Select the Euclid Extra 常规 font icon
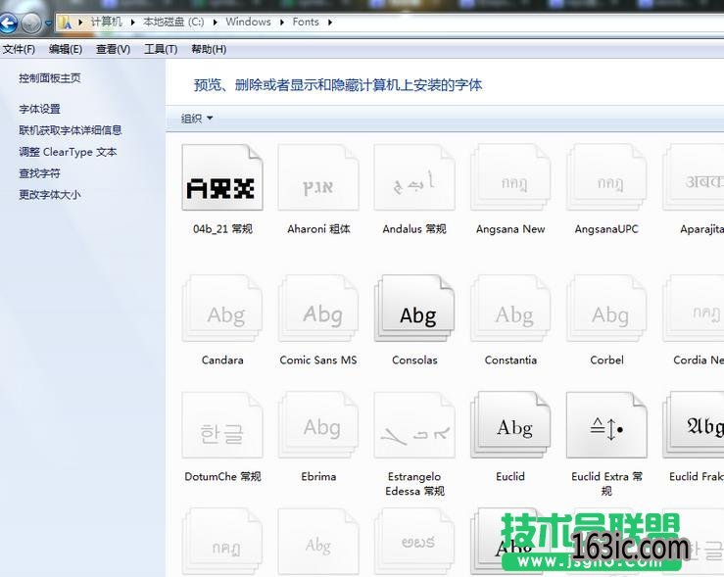Image resolution: width=724 pixels, height=577 pixels. tap(606, 427)
